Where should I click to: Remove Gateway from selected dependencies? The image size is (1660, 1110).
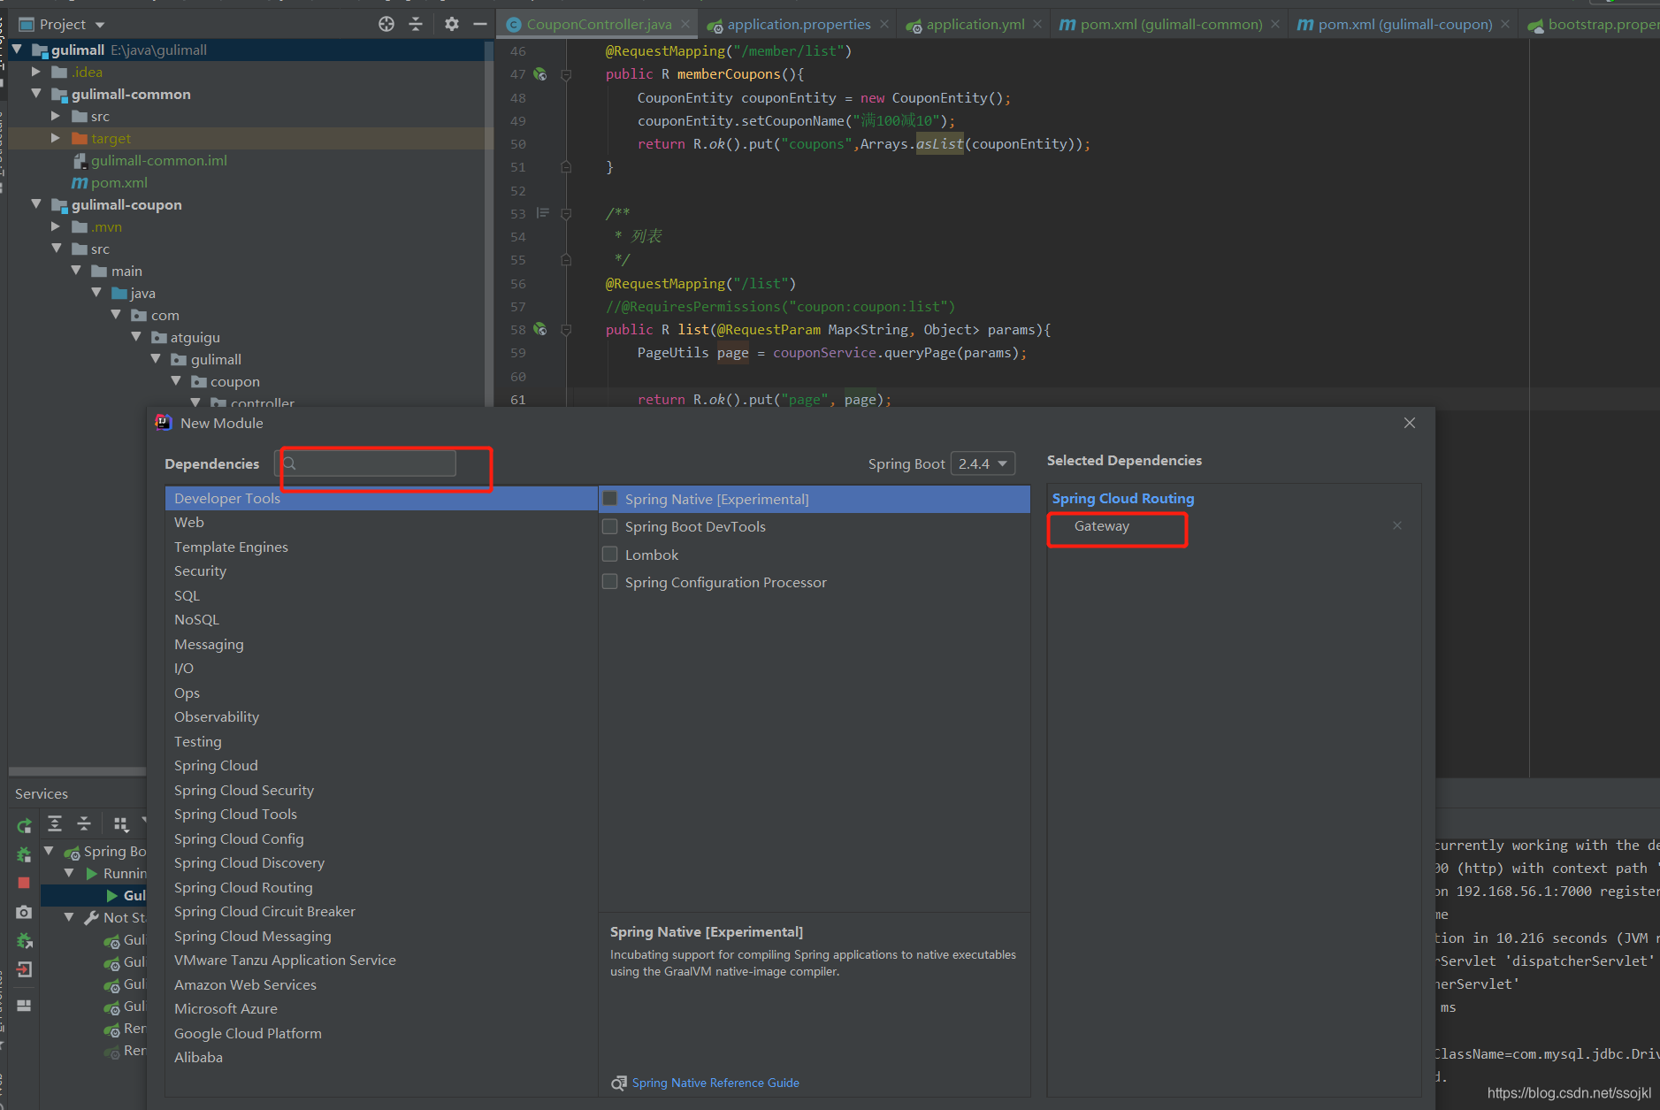(1397, 525)
